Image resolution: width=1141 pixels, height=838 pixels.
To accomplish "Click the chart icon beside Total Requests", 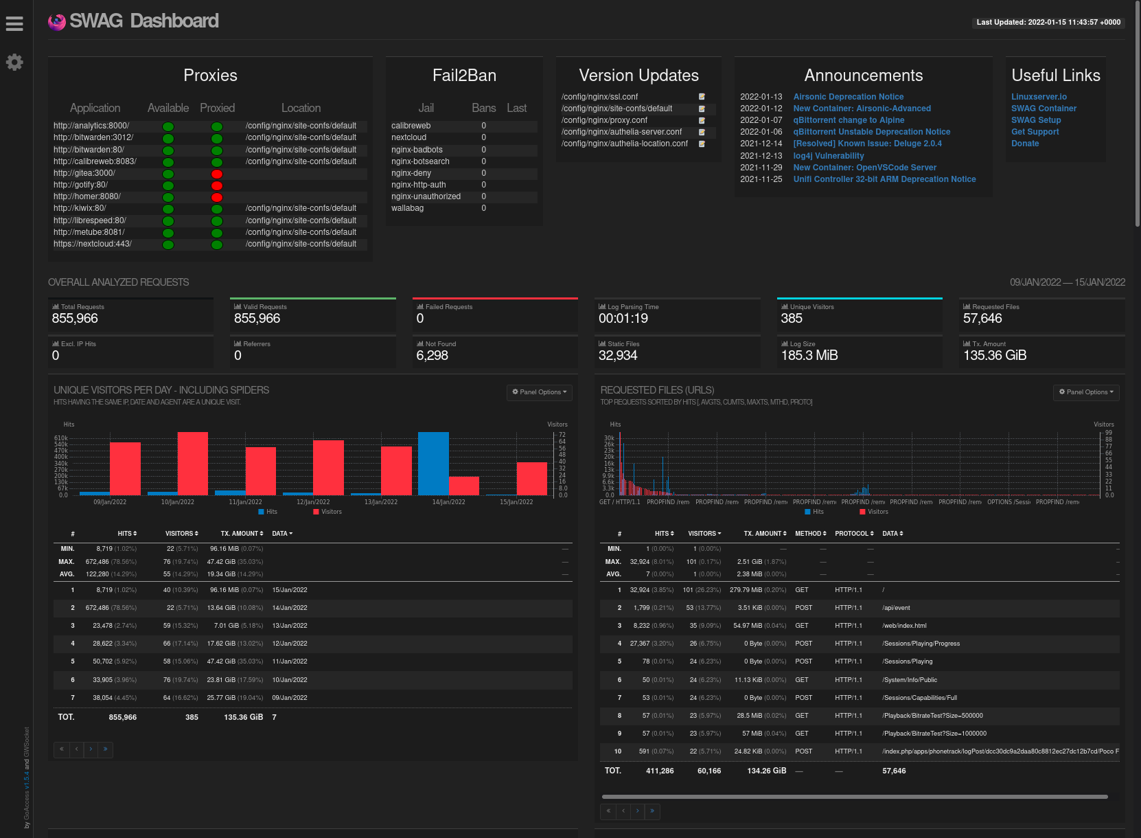I will click(56, 307).
